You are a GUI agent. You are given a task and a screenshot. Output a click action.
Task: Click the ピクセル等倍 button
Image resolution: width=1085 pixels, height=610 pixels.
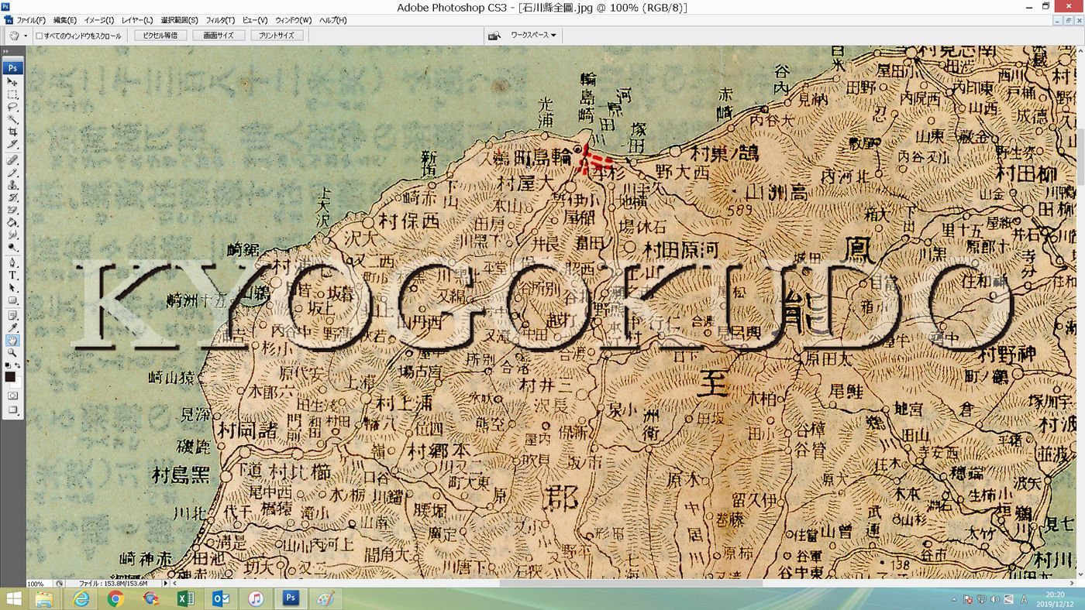click(160, 36)
